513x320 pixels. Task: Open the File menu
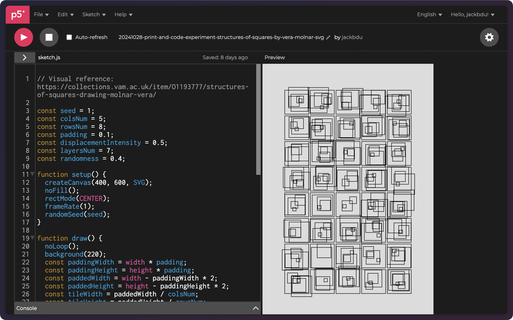point(41,15)
